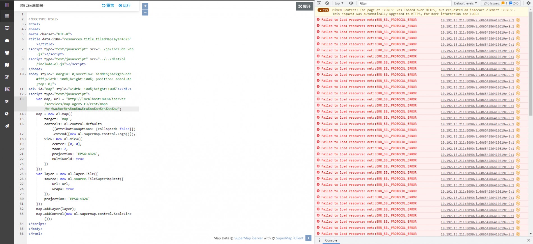
Task: Open the object group sidebar icon
Action: click(x=7, y=89)
